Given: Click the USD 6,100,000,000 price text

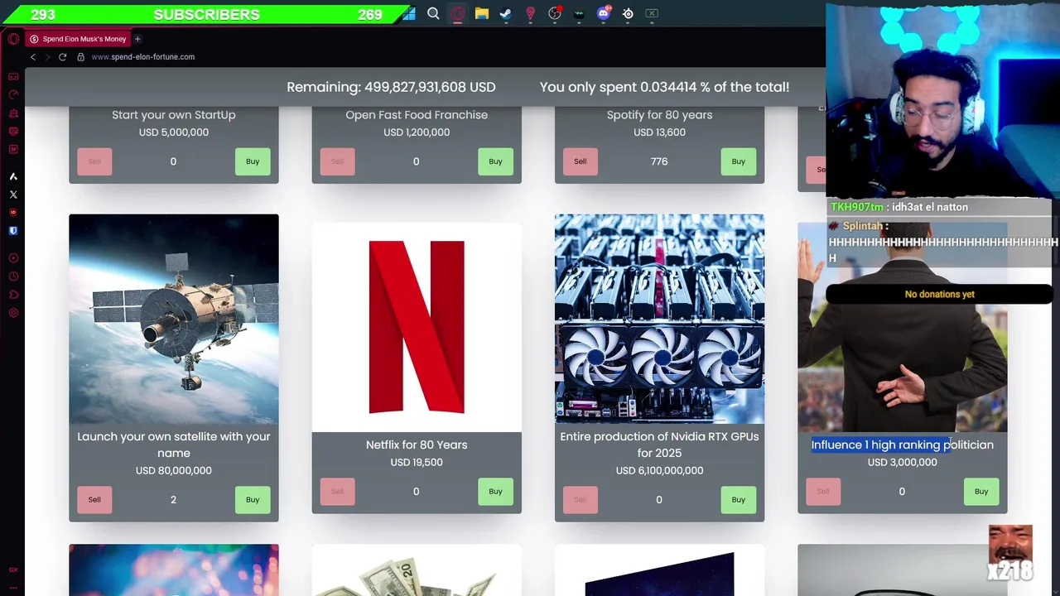Looking at the screenshot, I should tap(659, 470).
